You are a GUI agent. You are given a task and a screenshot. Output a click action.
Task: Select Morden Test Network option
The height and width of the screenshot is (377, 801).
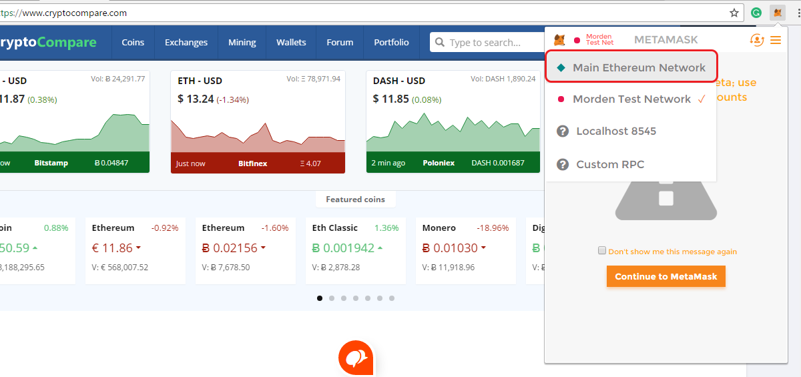(631, 99)
